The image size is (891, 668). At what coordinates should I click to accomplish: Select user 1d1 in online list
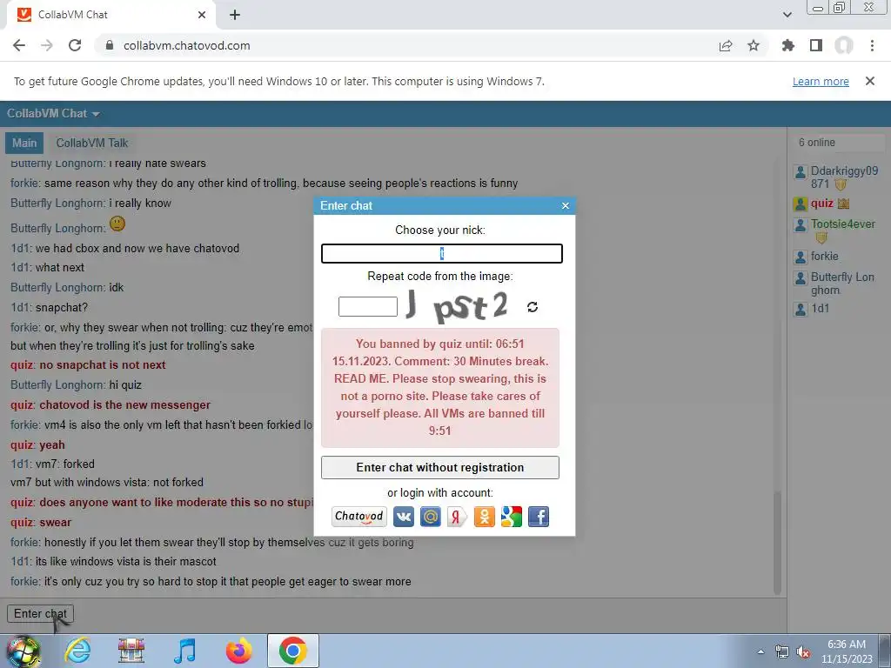pyautogui.click(x=820, y=309)
